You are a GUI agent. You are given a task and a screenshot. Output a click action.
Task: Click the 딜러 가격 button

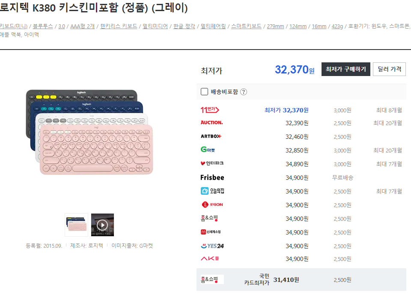coord(389,69)
